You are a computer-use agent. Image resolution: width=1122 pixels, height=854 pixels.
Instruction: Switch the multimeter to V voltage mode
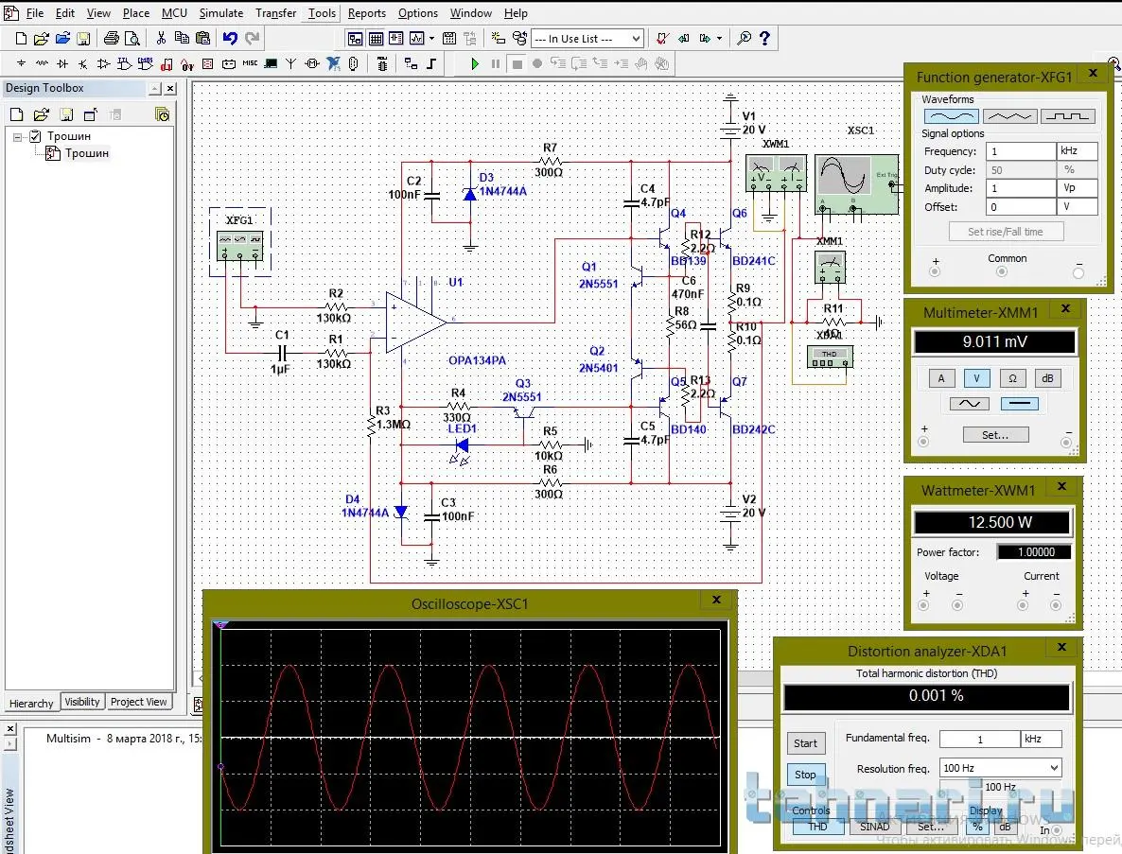tap(976, 378)
